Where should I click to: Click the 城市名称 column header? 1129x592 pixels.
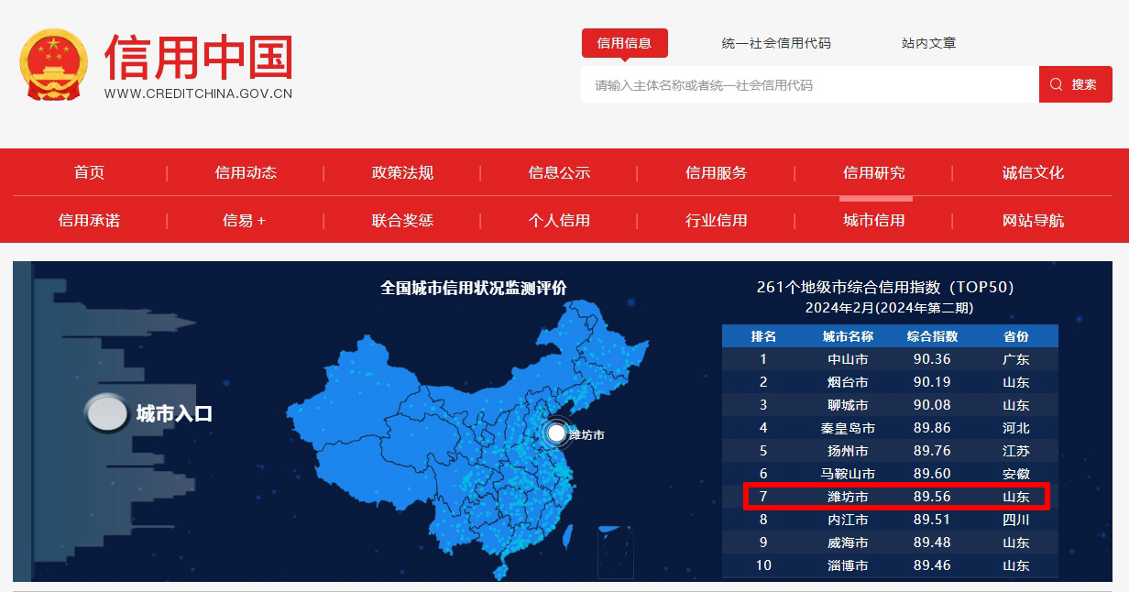(x=848, y=336)
